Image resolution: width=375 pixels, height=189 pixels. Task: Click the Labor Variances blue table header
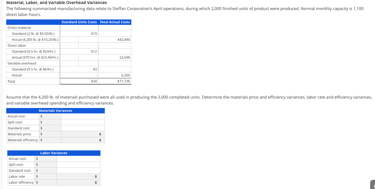(53, 153)
